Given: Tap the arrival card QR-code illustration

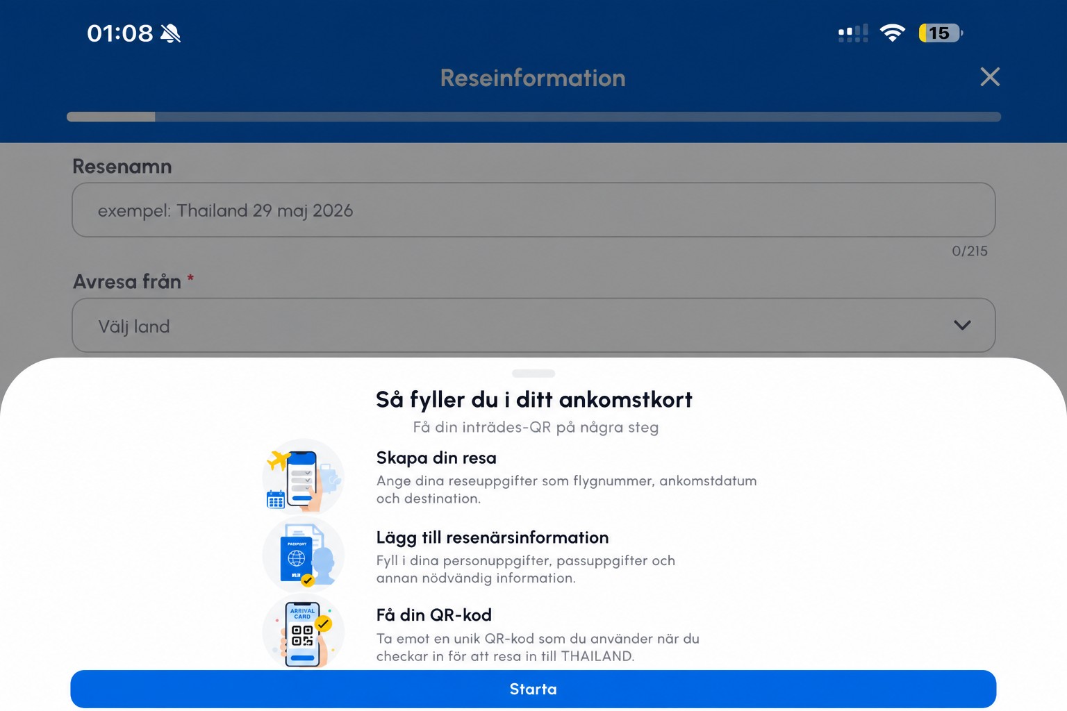Looking at the screenshot, I should pyautogui.click(x=304, y=632).
